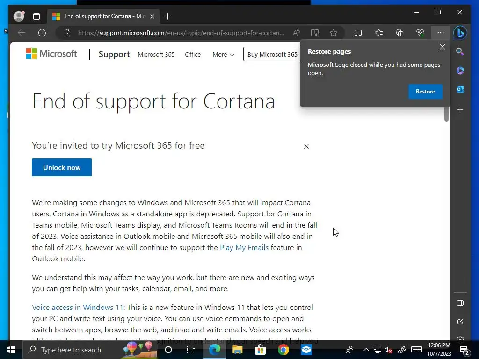Open a new tab with plus button
The width and height of the screenshot is (479, 359).
click(x=168, y=16)
